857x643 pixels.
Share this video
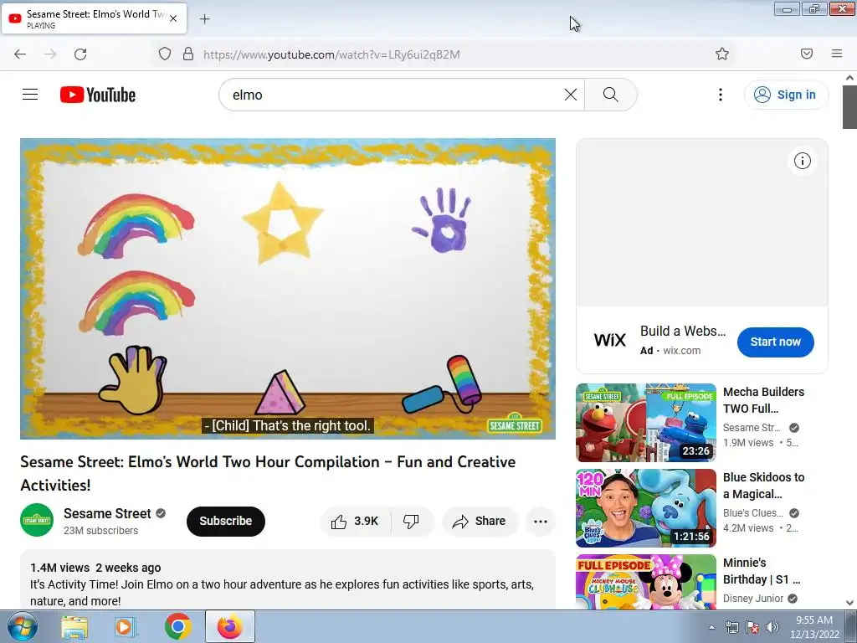pyautogui.click(x=479, y=521)
